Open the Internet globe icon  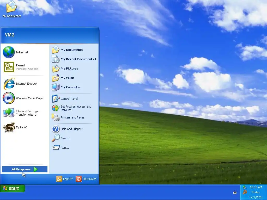pos(9,52)
